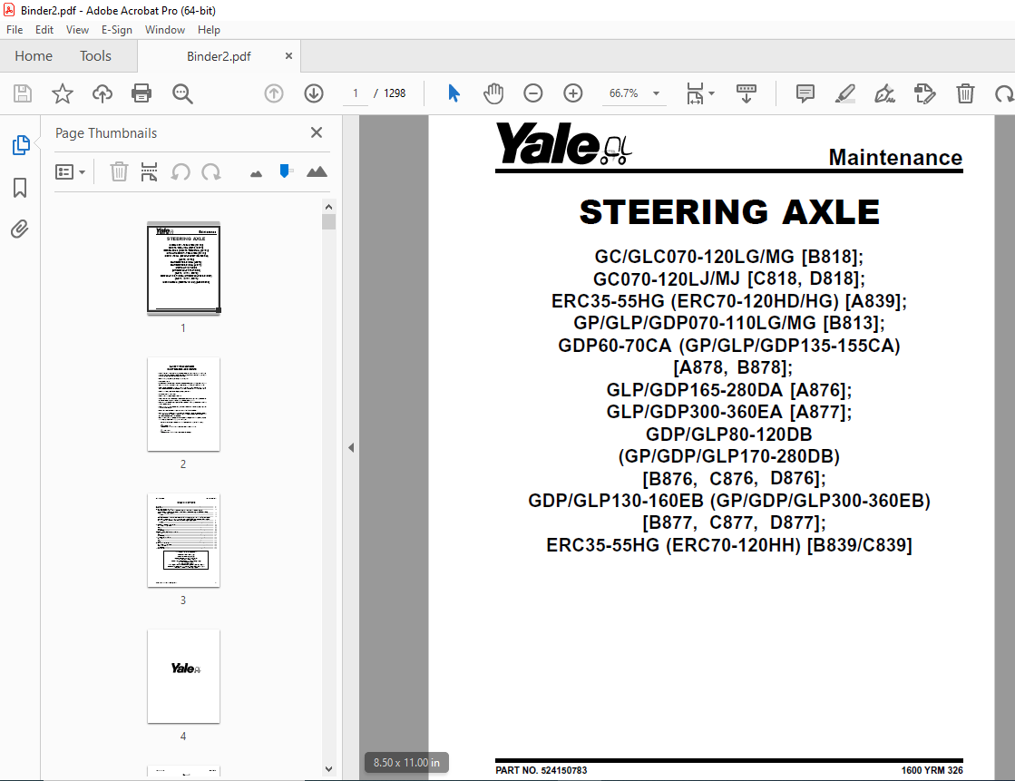Reduce thumbnail size with small mountain icon

257,173
